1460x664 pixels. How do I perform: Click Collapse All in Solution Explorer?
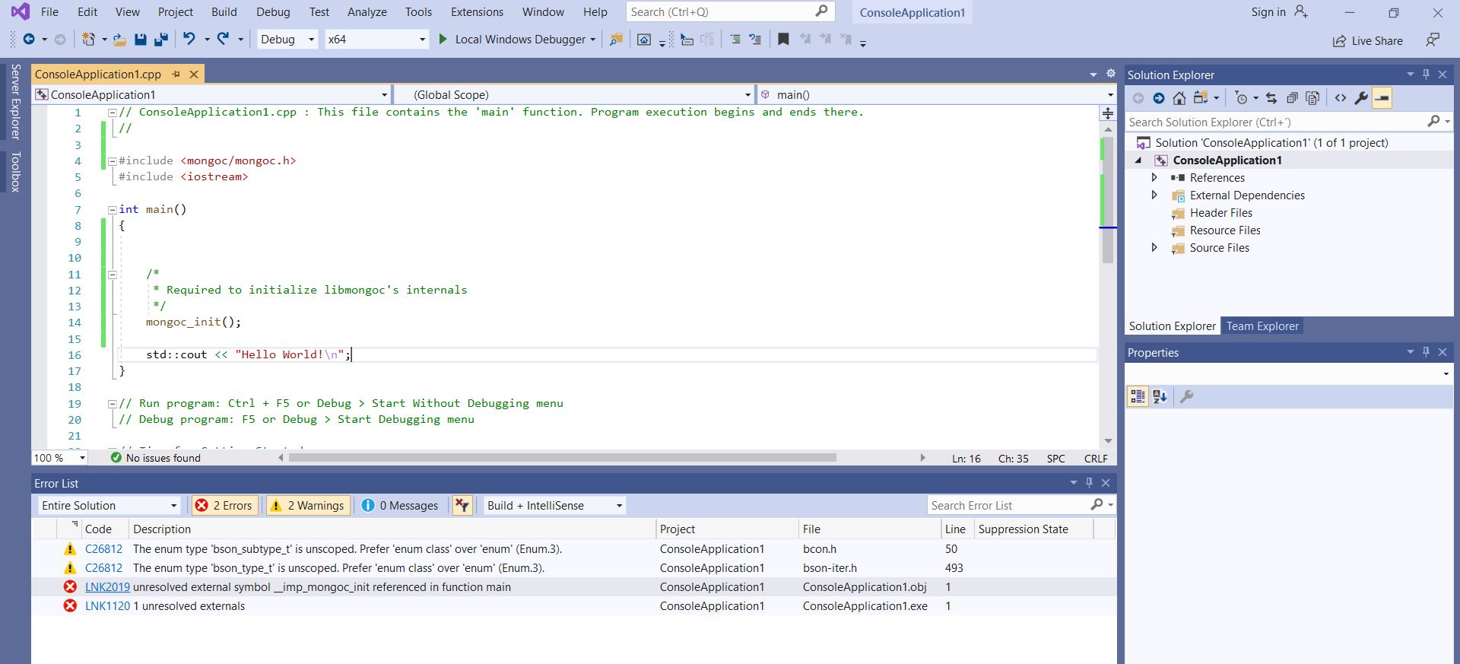click(1292, 98)
